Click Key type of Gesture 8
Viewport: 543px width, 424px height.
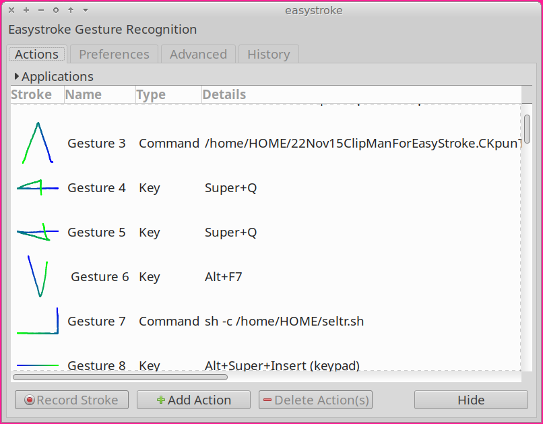150,365
